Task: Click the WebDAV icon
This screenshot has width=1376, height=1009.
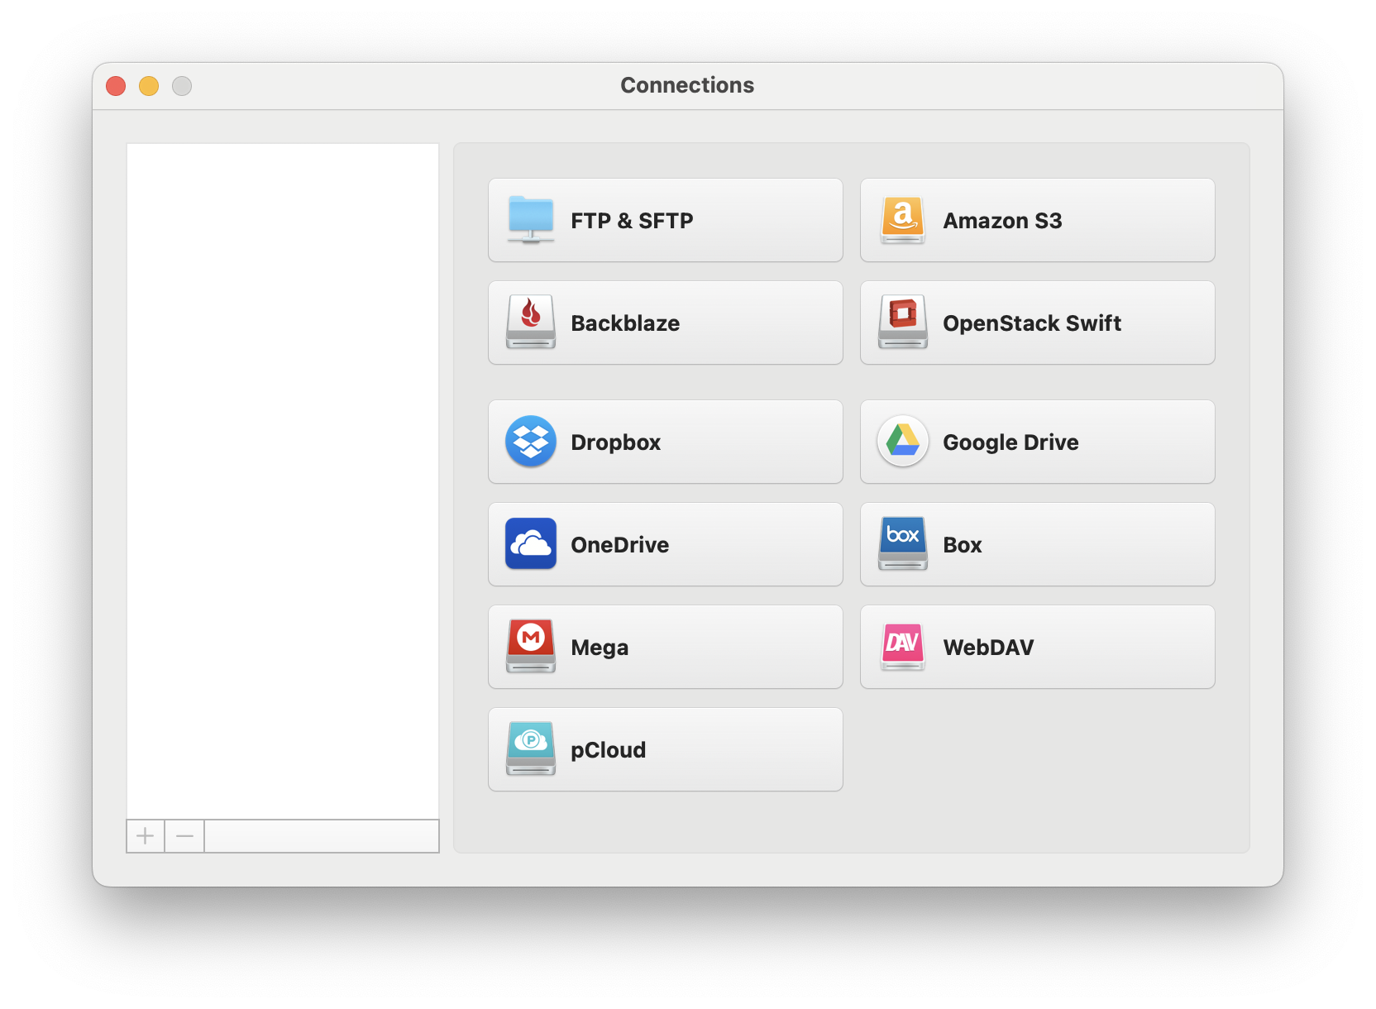Action: [x=902, y=647]
